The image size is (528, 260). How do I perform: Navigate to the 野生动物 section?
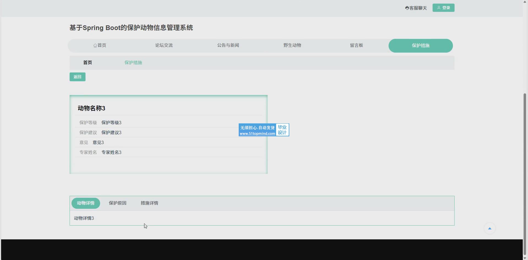point(292,45)
